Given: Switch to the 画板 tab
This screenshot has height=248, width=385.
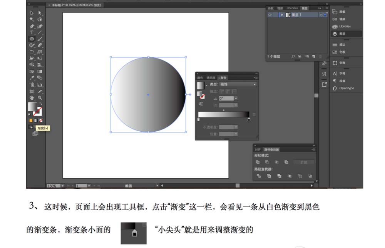Looking at the screenshot, I should click(270, 8).
